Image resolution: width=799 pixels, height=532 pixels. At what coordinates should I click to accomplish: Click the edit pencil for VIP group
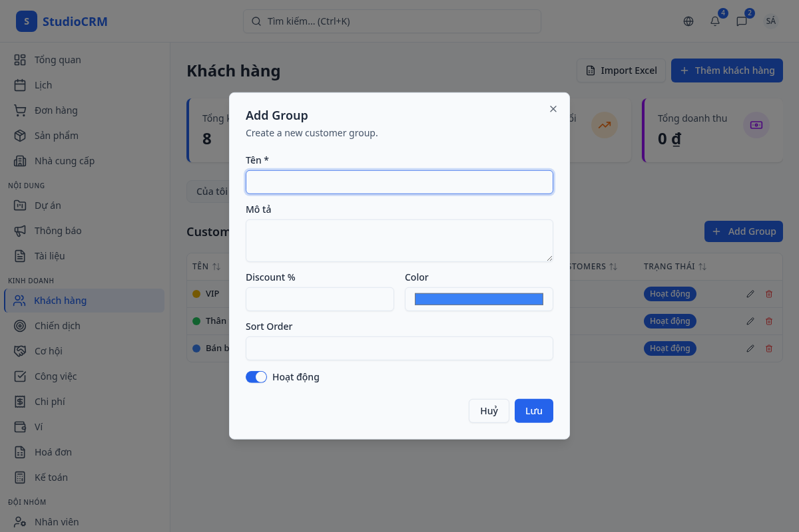(x=750, y=294)
